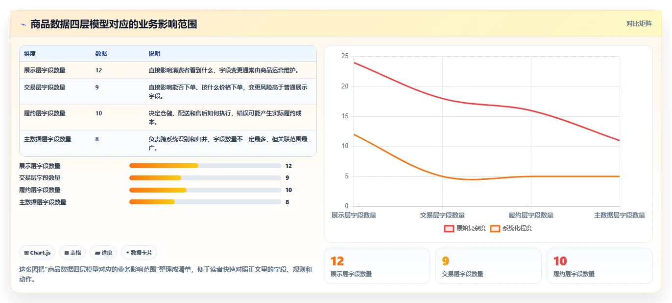Click the 交易层字段数量 progress bar
The image size is (672, 303).
tap(205, 178)
